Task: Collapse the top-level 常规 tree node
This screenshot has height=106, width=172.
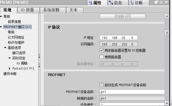Action: point(1,17)
